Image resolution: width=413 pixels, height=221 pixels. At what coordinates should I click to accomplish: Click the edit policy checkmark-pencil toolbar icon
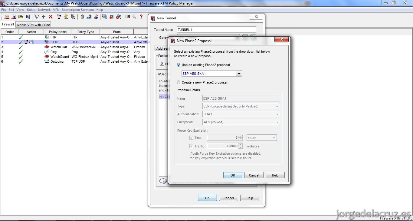pos(37,17)
